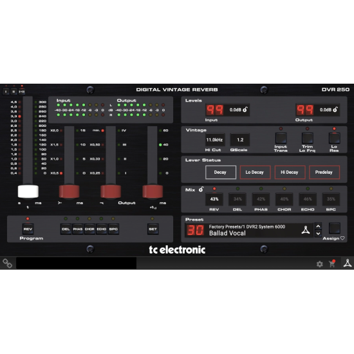Image resolution: width=354 pixels, height=354 pixels.
Task: Click the ECHO mix 46% value
Action: pyautogui.click(x=308, y=199)
